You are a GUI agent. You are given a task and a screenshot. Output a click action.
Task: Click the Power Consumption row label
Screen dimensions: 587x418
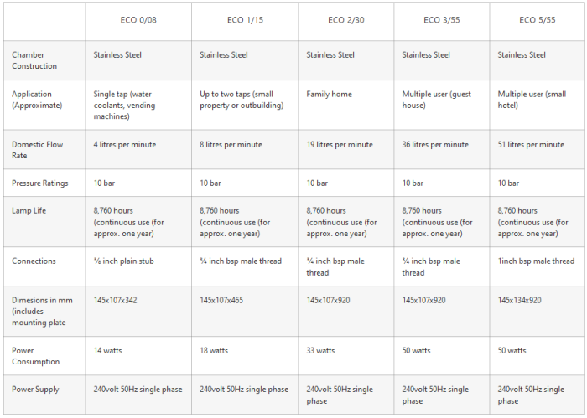(x=36, y=356)
